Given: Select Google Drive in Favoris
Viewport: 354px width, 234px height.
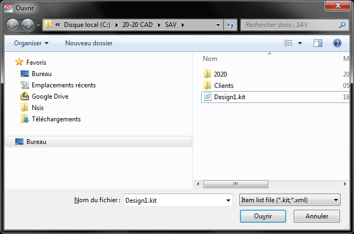Looking at the screenshot, I should (49, 97).
